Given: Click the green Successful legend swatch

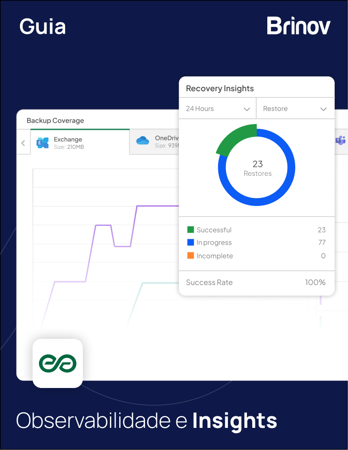Looking at the screenshot, I should coord(191,229).
